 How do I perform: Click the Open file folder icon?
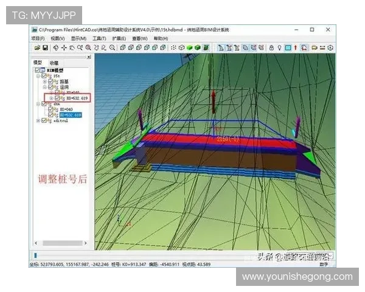(37, 47)
